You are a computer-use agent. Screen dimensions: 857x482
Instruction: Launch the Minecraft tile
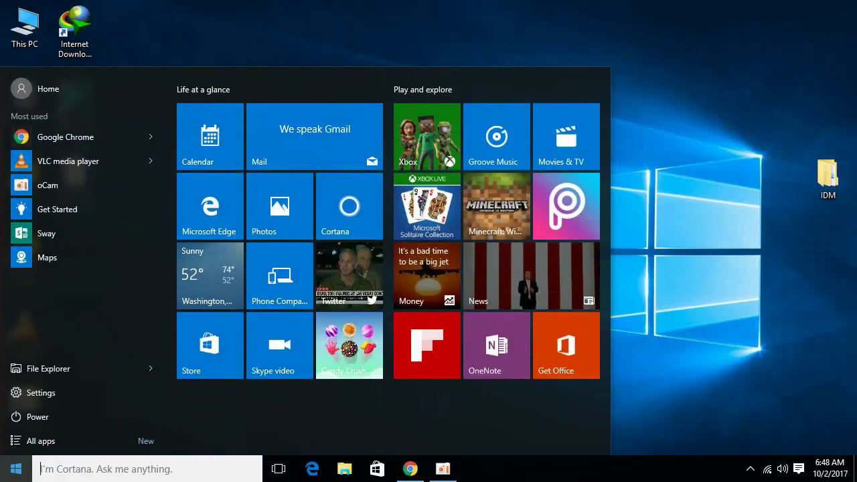click(x=497, y=206)
